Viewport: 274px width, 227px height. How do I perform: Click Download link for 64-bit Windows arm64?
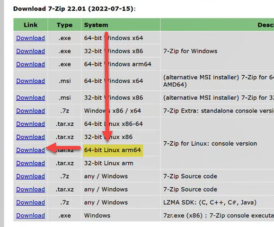point(31,64)
